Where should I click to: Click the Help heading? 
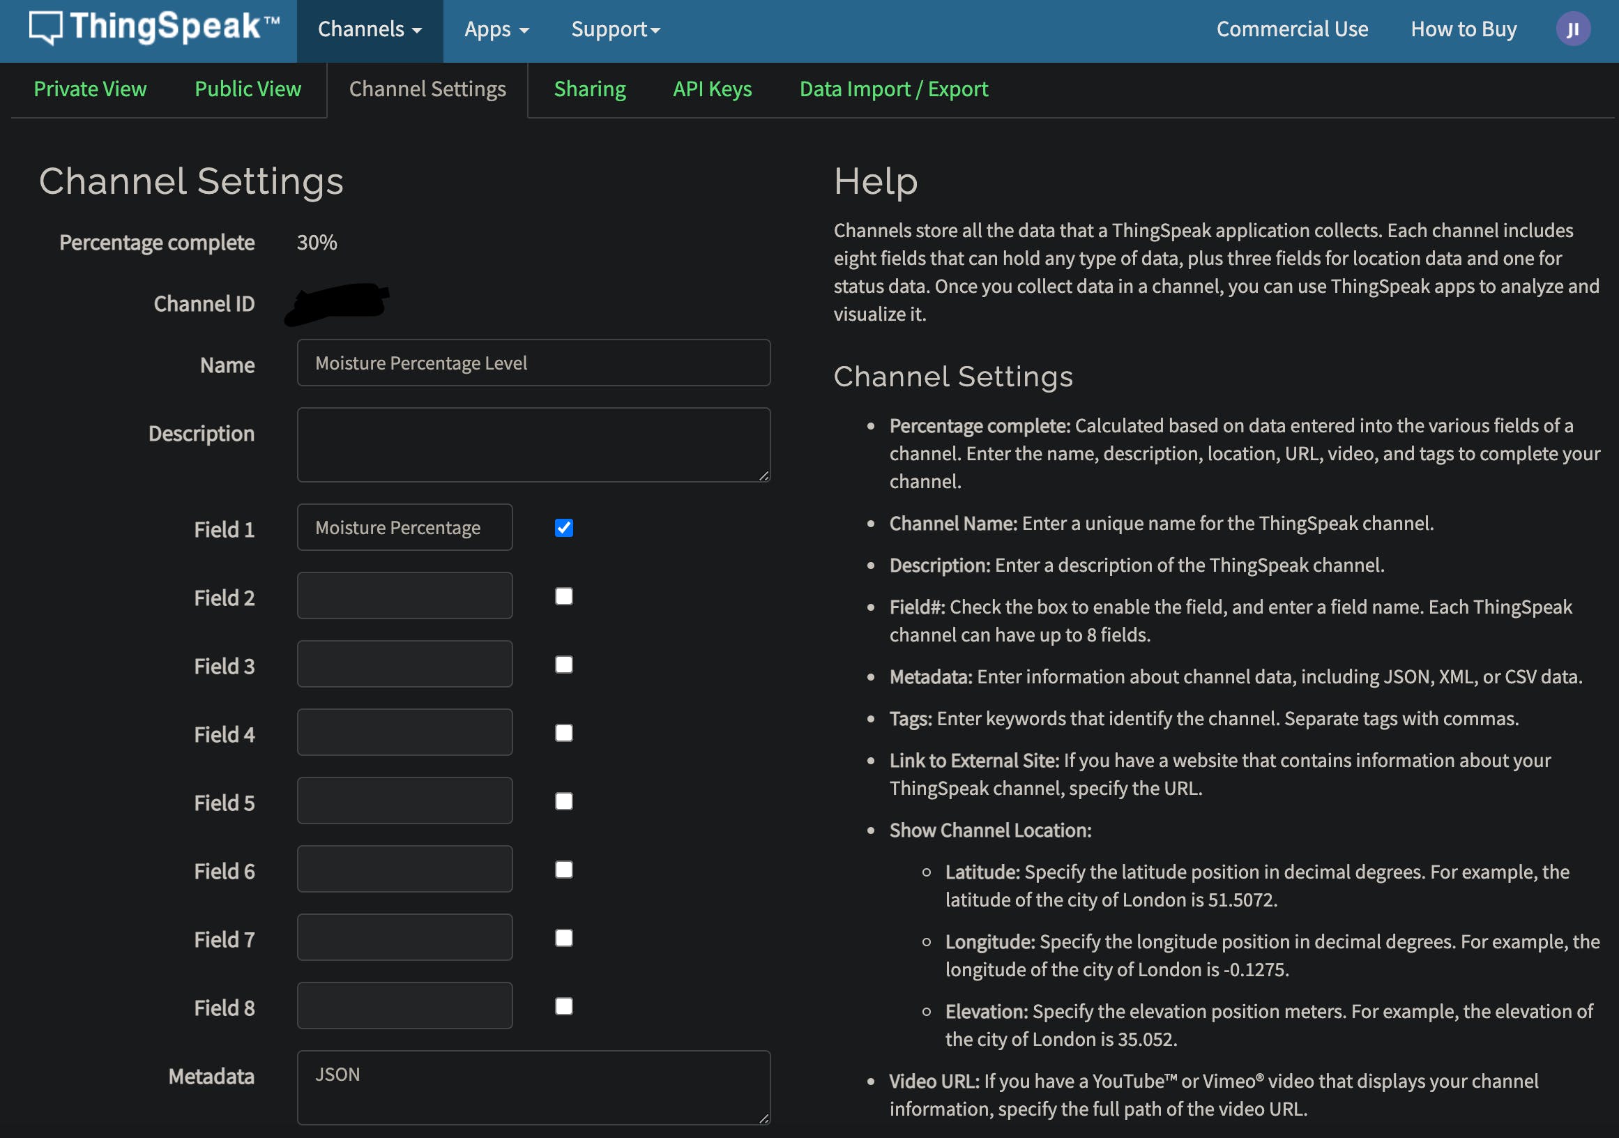point(875,181)
